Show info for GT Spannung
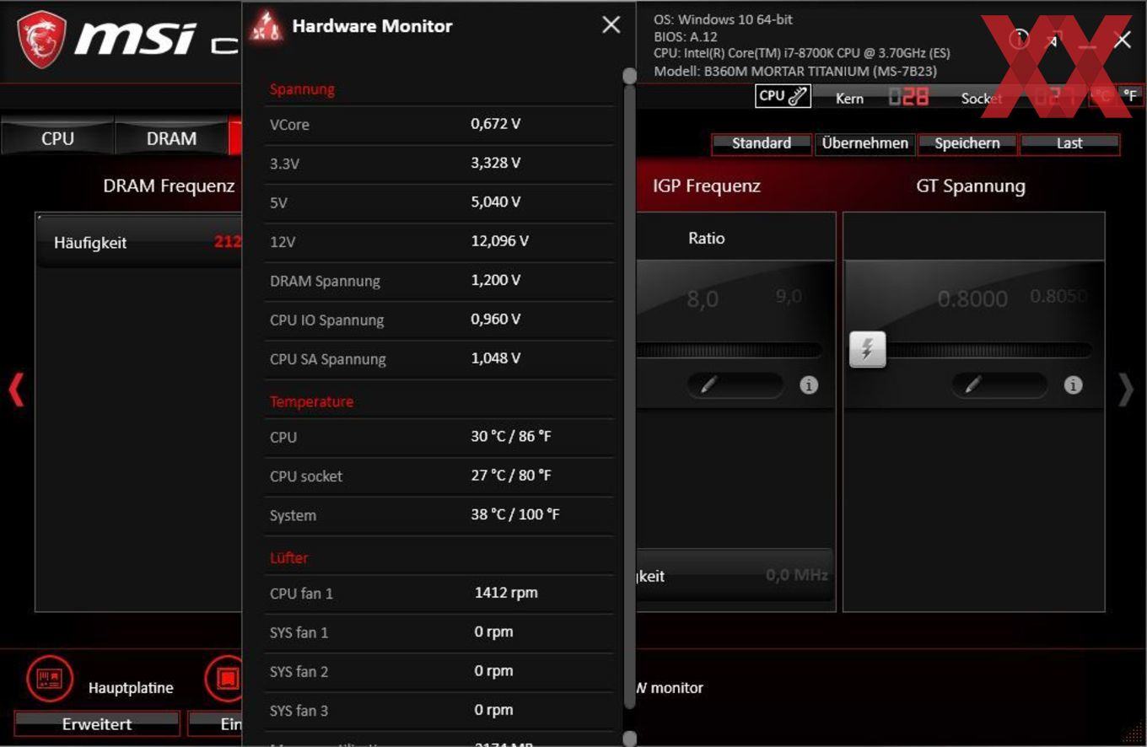This screenshot has width=1147, height=747. coord(1073,385)
